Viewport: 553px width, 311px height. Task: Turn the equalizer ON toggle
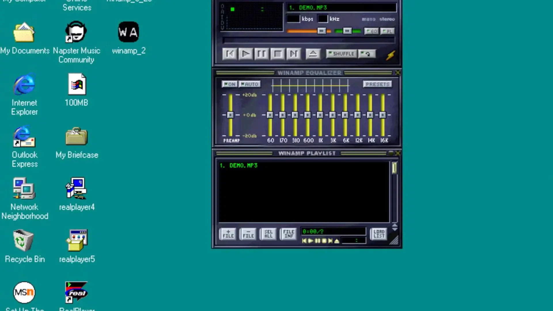coord(230,84)
